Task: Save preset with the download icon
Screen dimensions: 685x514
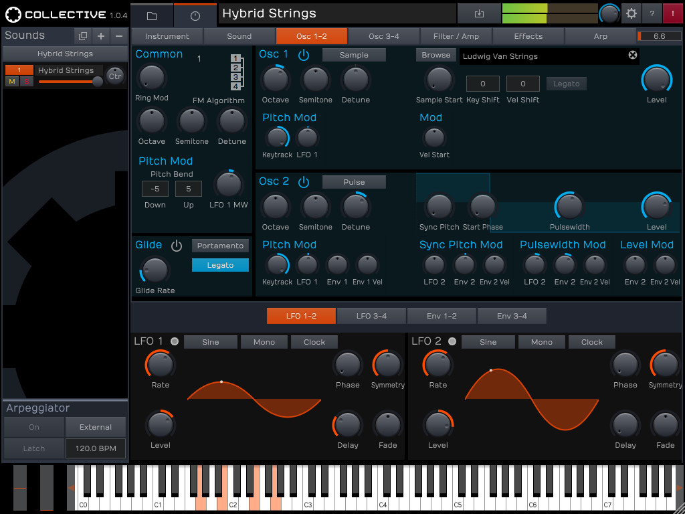Action: (x=479, y=13)
